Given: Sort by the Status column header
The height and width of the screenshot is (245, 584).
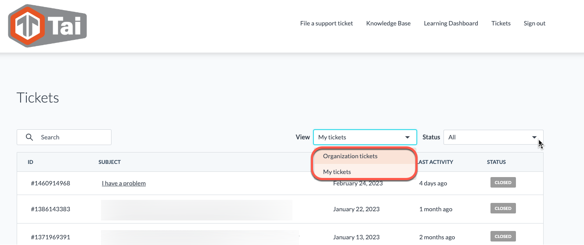Looking at the screenshot, I should [496, 162].
